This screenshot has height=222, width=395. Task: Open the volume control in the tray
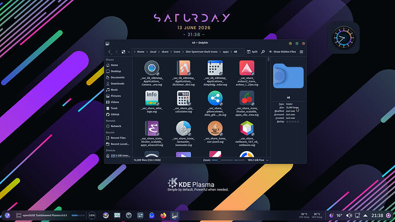(349, 216)
